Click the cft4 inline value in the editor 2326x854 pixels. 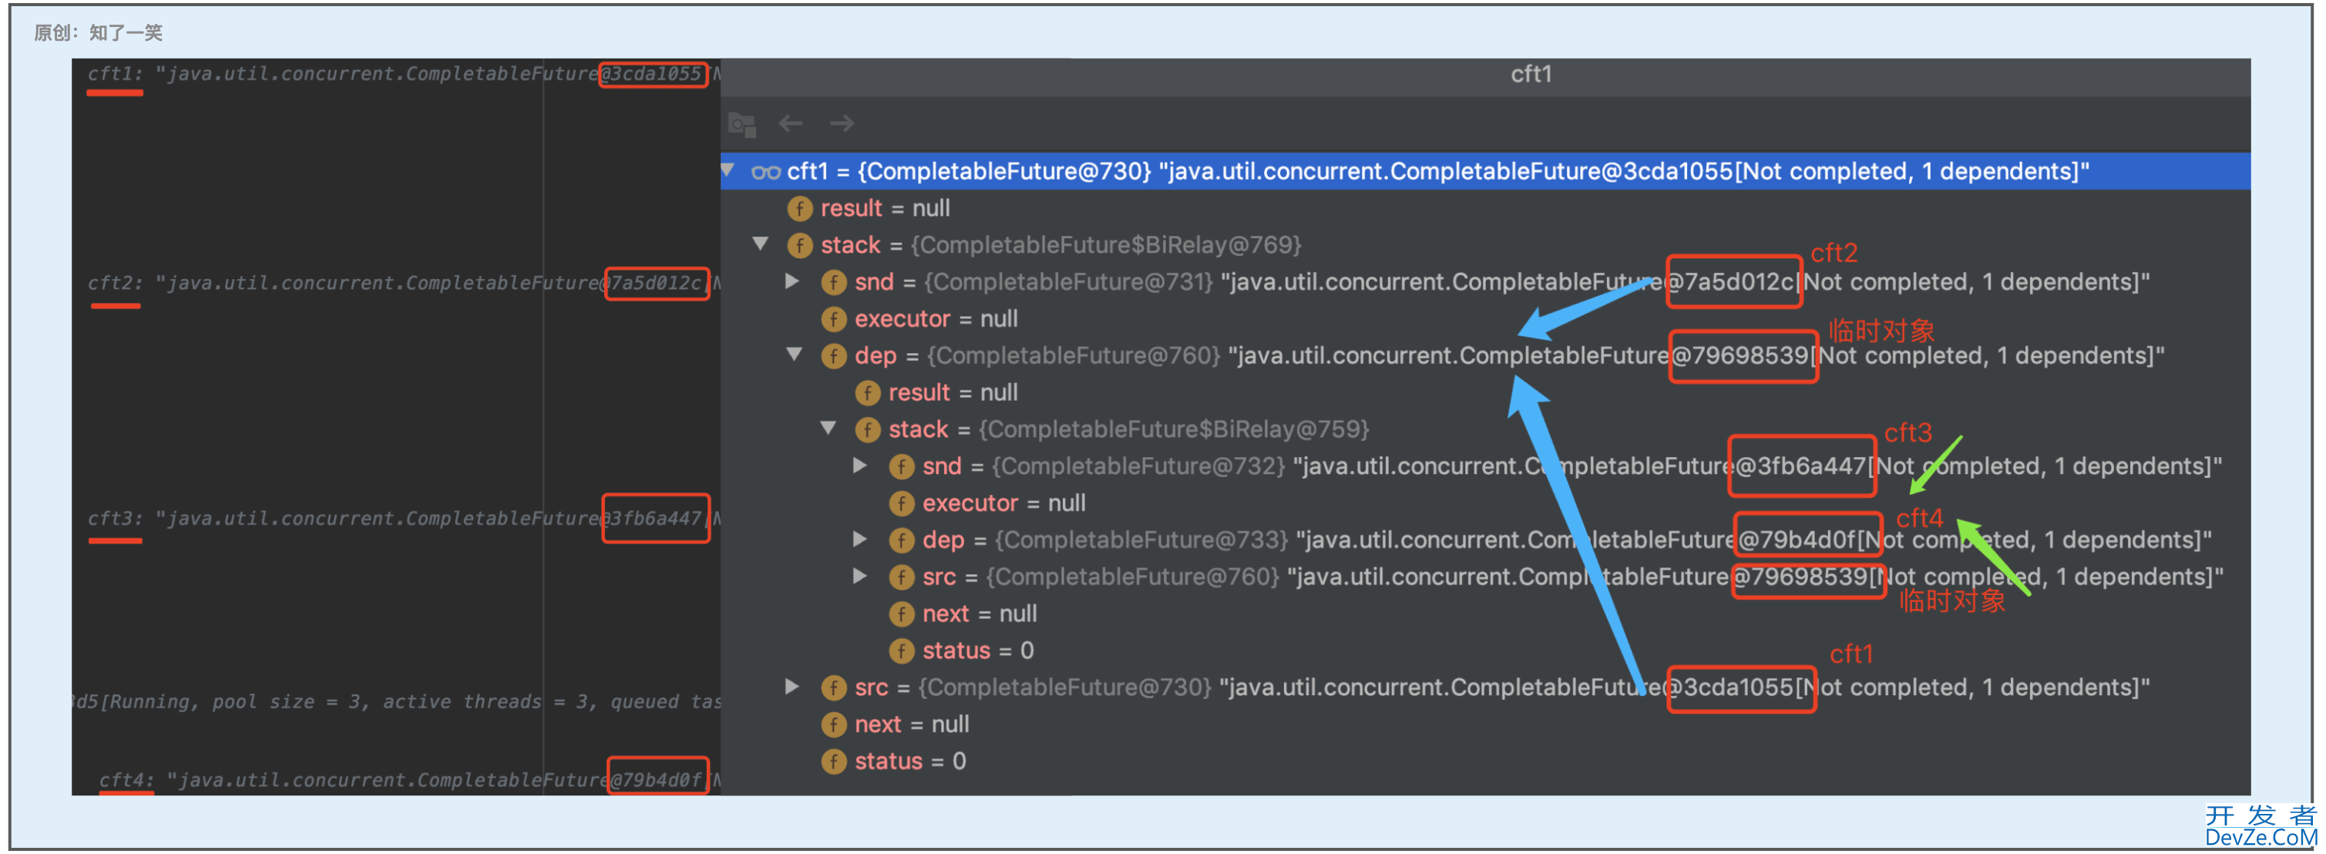409,780
